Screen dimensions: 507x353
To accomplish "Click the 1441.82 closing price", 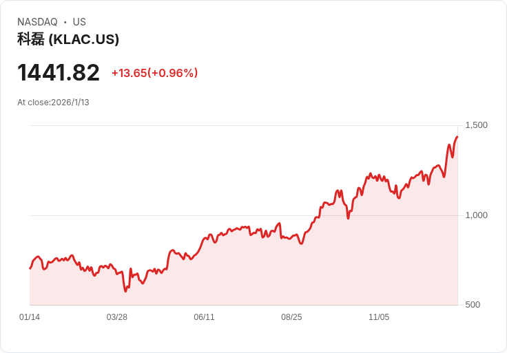I will tap(59, 72).
